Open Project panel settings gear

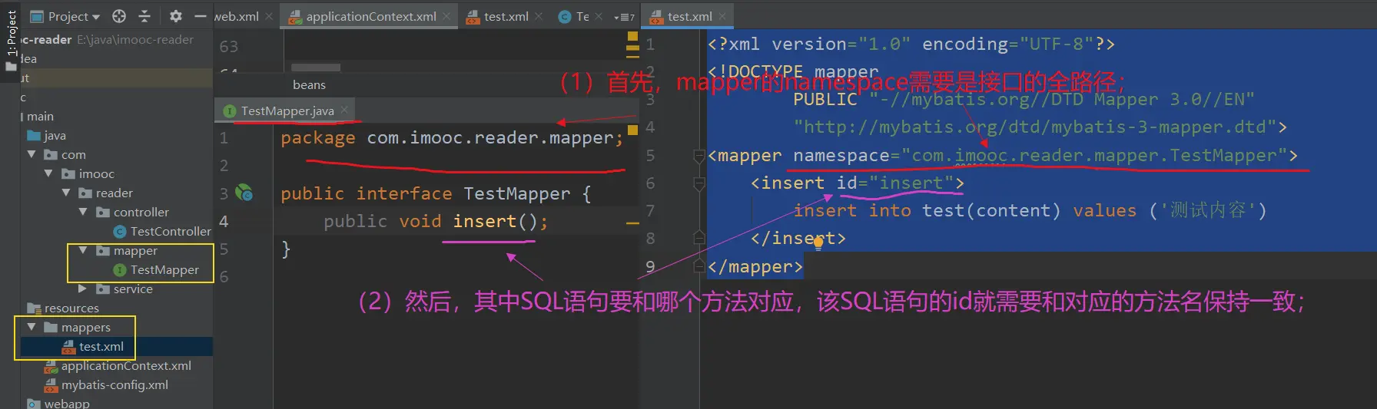pyautogui.click(x=175, y=16)
